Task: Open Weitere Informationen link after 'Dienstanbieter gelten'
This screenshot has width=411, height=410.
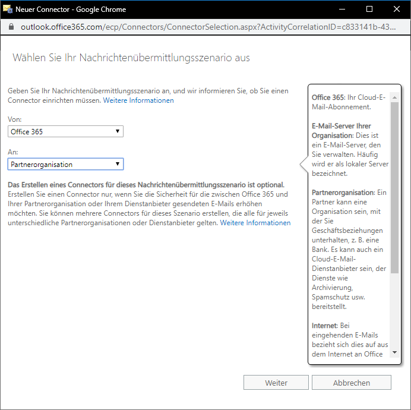Action: pos(255,223)
